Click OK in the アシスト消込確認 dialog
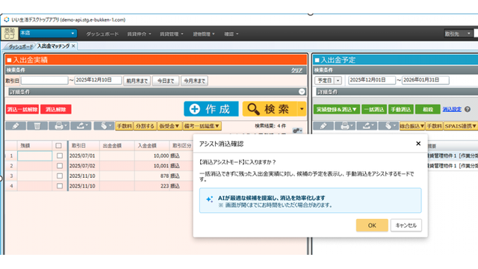The height and width of the screenshot is (269, 478). (x=372, y=226)
